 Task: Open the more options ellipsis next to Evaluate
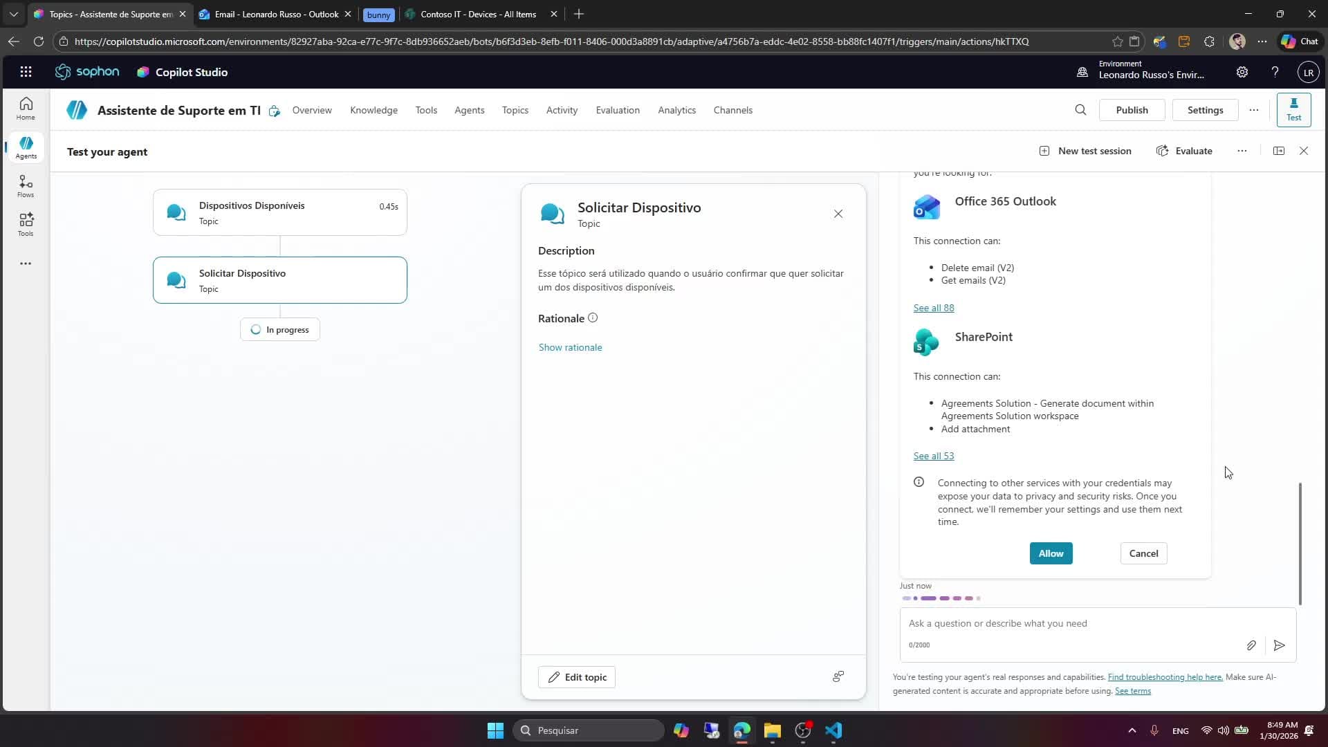point(1242,151)
